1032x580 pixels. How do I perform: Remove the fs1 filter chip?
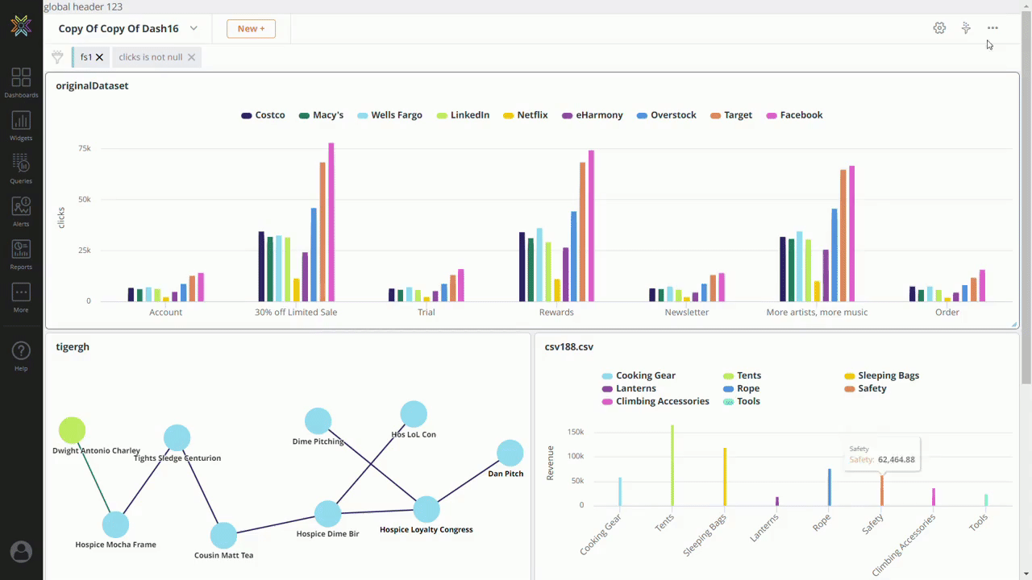pyautogui.click(x=99, y=57)
